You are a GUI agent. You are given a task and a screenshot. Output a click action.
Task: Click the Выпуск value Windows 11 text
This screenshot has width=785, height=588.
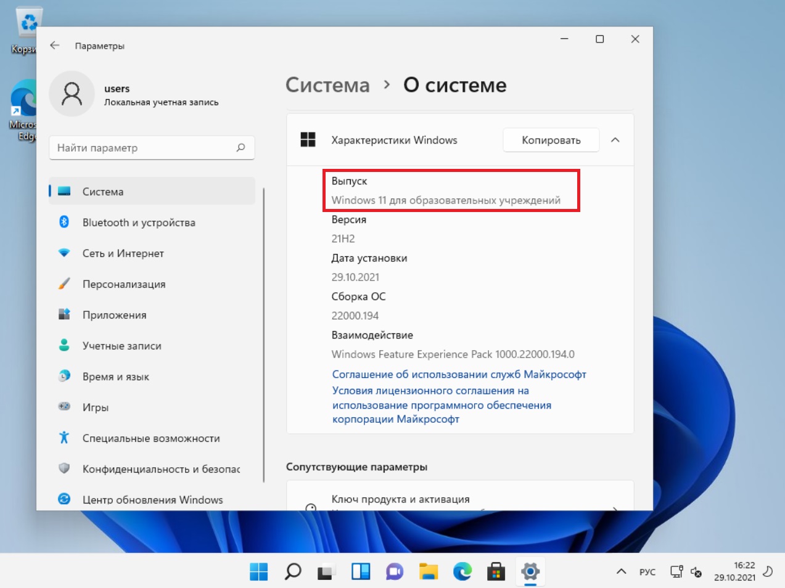(446, 200)
